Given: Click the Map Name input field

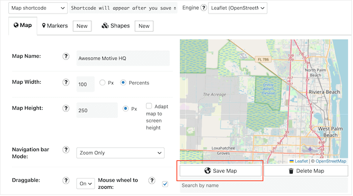Looking at the screenshot, I should [x=123, y=58].
